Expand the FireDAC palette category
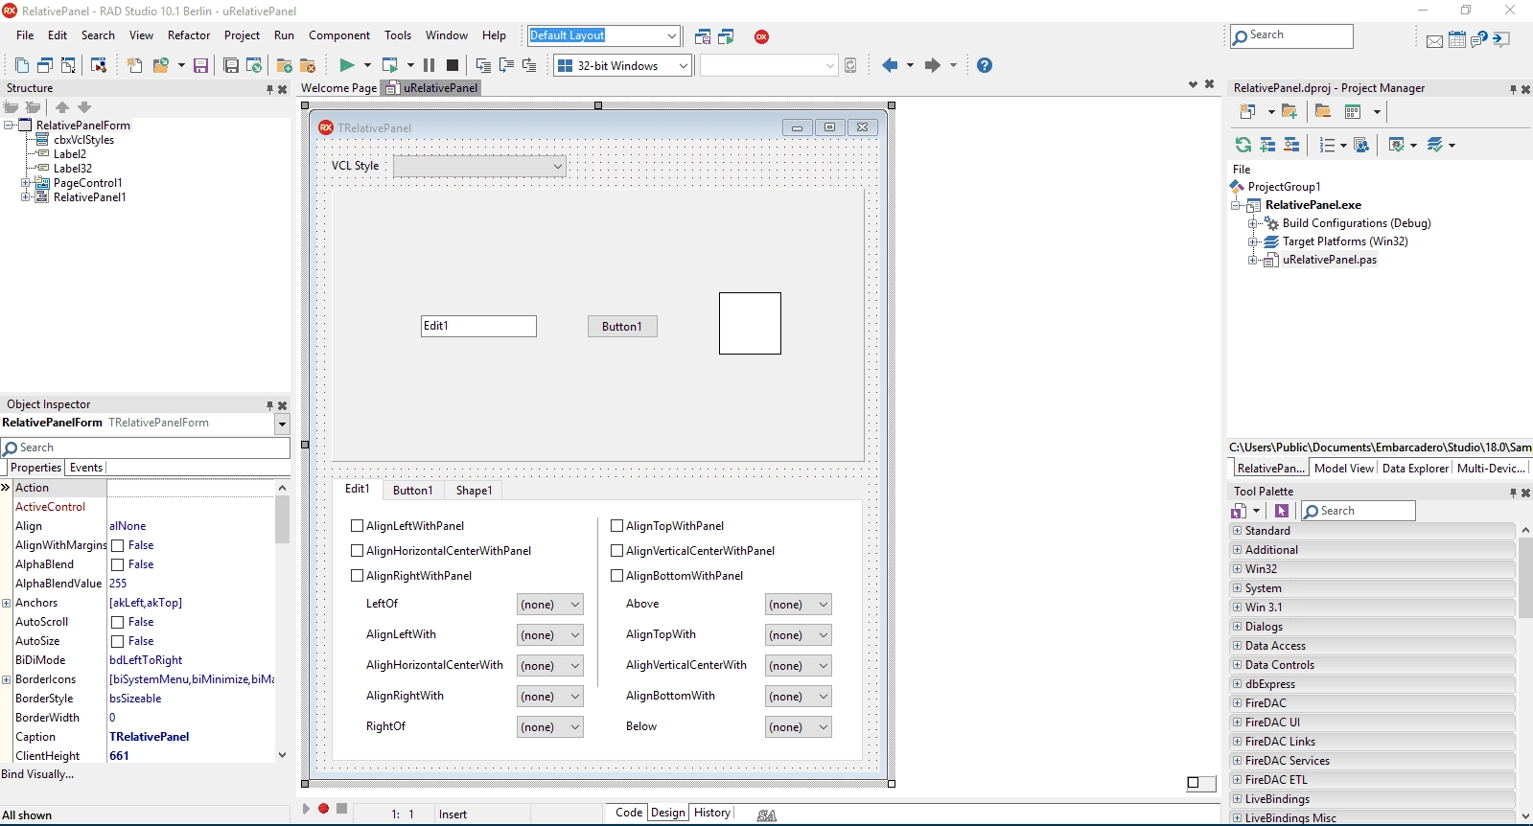The width and height of the screenshot is (1533, 826). coord(1237,703)
